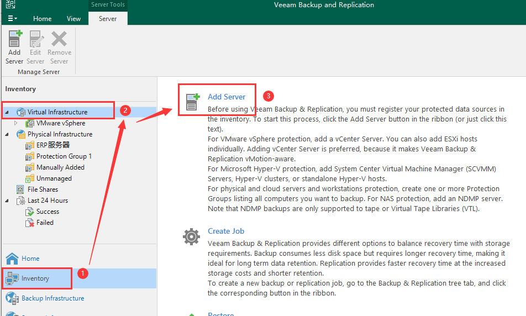Click the Add Server icon in content pane

192,102
